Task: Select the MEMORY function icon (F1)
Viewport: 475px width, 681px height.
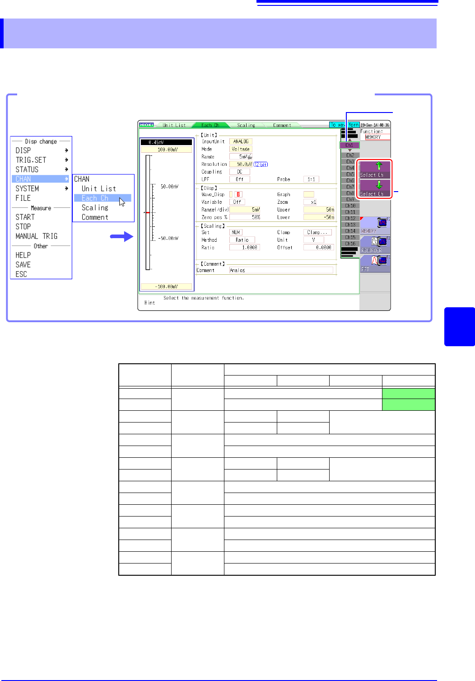Action: pos(375,225)
